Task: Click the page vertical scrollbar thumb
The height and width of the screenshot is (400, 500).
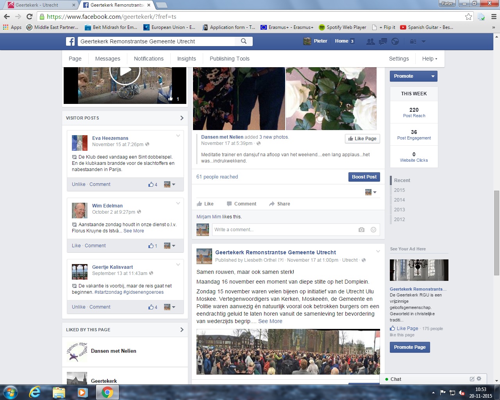Action: click(x=496, y=233)
